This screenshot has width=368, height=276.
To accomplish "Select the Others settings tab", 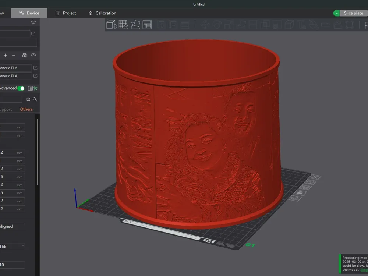I will (26, 109).
